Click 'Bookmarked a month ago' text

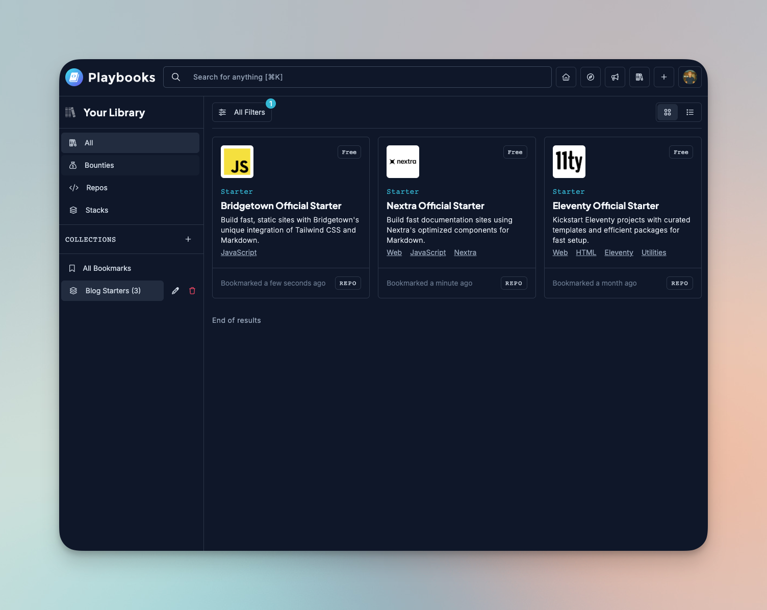pos(595,283)
